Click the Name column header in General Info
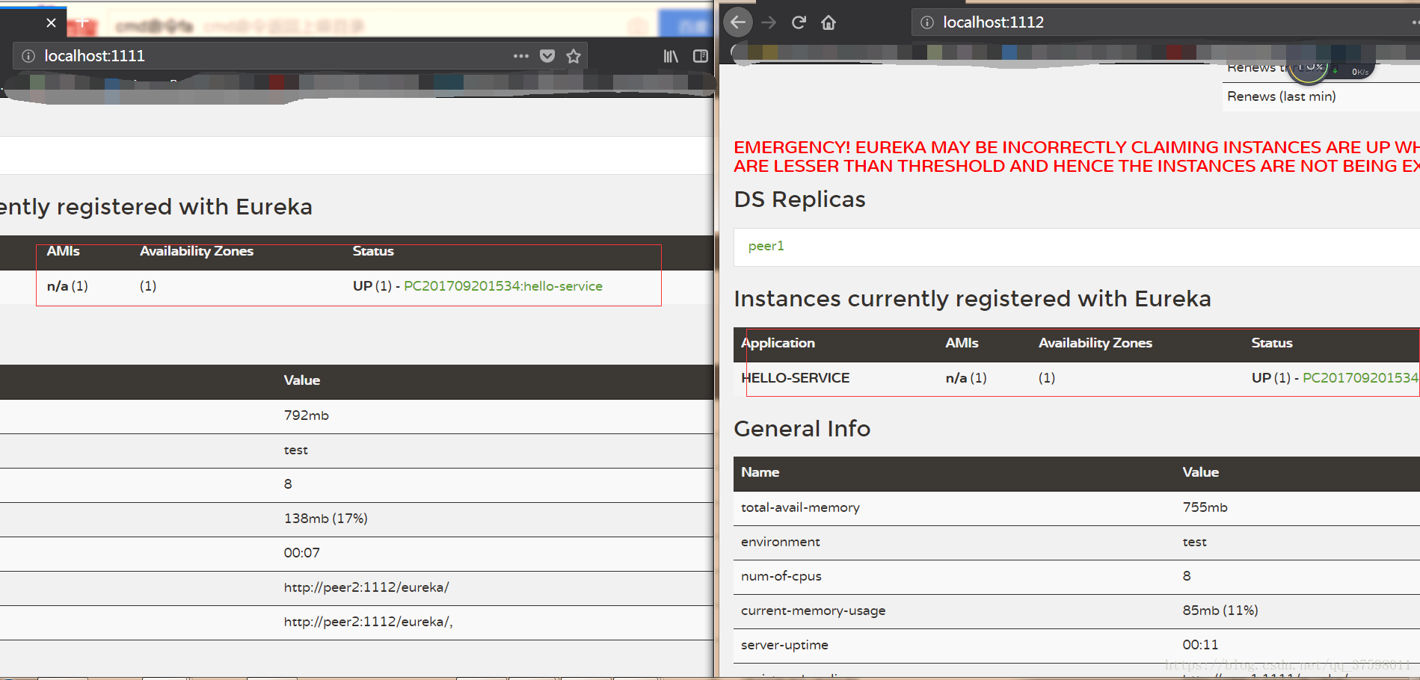The width and height of the screenshot is (1420, 680). [760, 472]
